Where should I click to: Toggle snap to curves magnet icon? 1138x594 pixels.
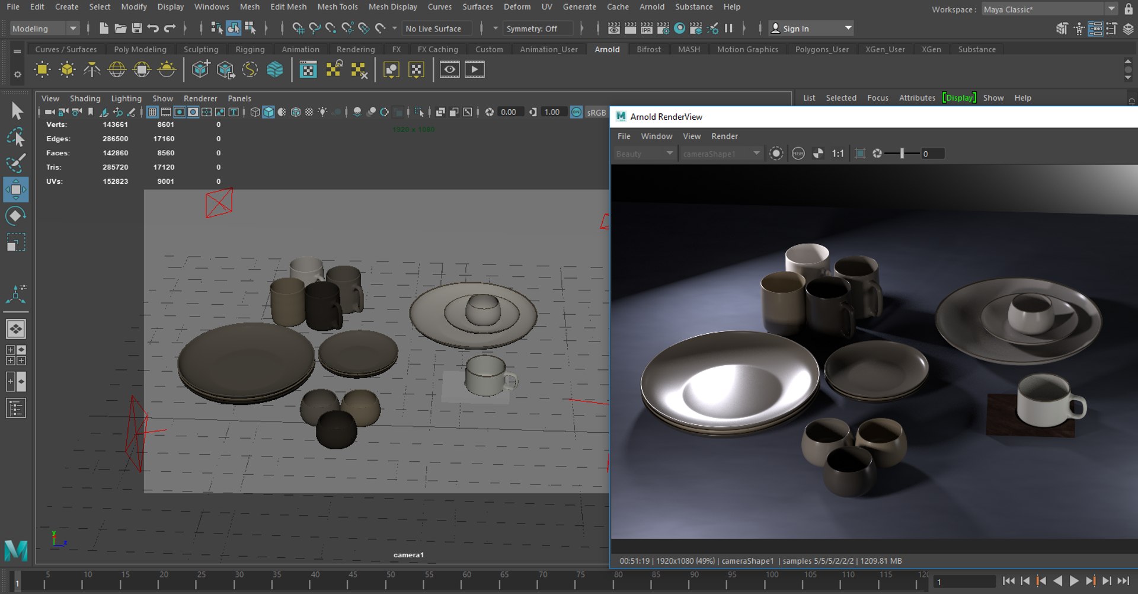click(315, 28)
